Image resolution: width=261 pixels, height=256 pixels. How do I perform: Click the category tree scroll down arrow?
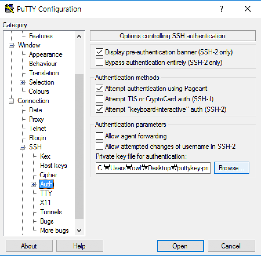tap(79, 231)
